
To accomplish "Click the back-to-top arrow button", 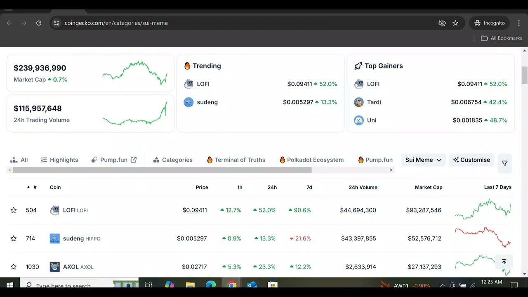I will 504,262.
